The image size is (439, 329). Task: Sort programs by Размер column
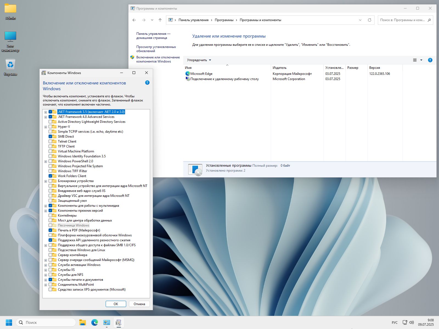pos(356,68)
